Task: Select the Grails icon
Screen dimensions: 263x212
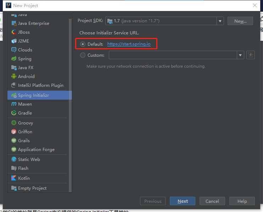Action: (x=14, y=140)
